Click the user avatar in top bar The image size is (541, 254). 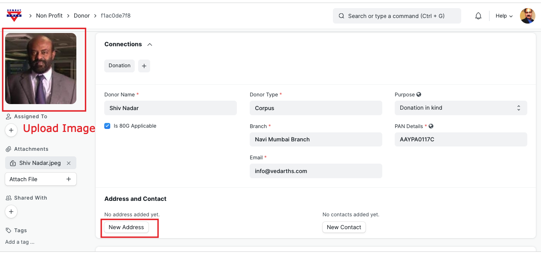click(527, 16)
